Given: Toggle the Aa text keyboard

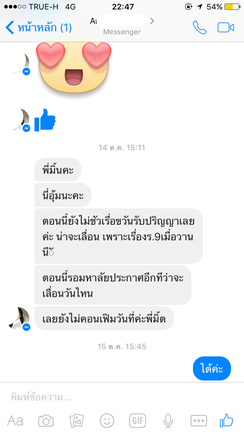Looking at the screenshot, I should (15, 421).
